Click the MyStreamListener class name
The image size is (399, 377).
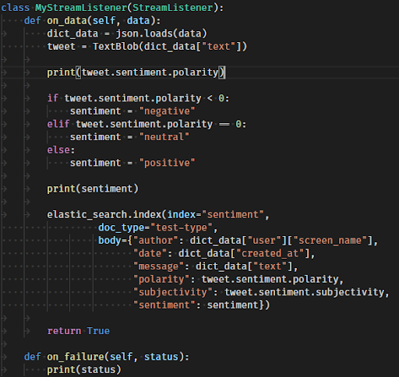81,8
